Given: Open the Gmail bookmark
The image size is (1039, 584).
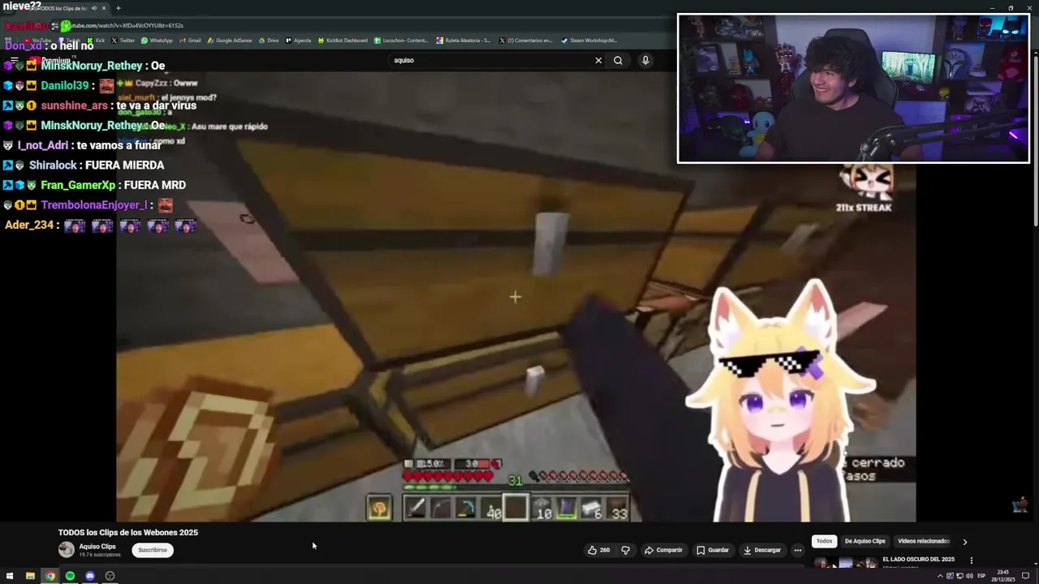Looking at the screenshot, I should point(190,41).
